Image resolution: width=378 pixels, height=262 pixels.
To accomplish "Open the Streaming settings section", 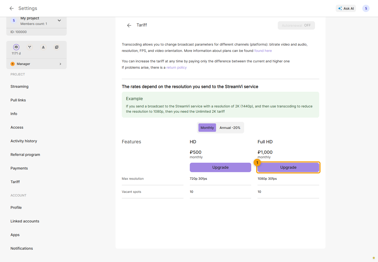I will tap(19, 86).
